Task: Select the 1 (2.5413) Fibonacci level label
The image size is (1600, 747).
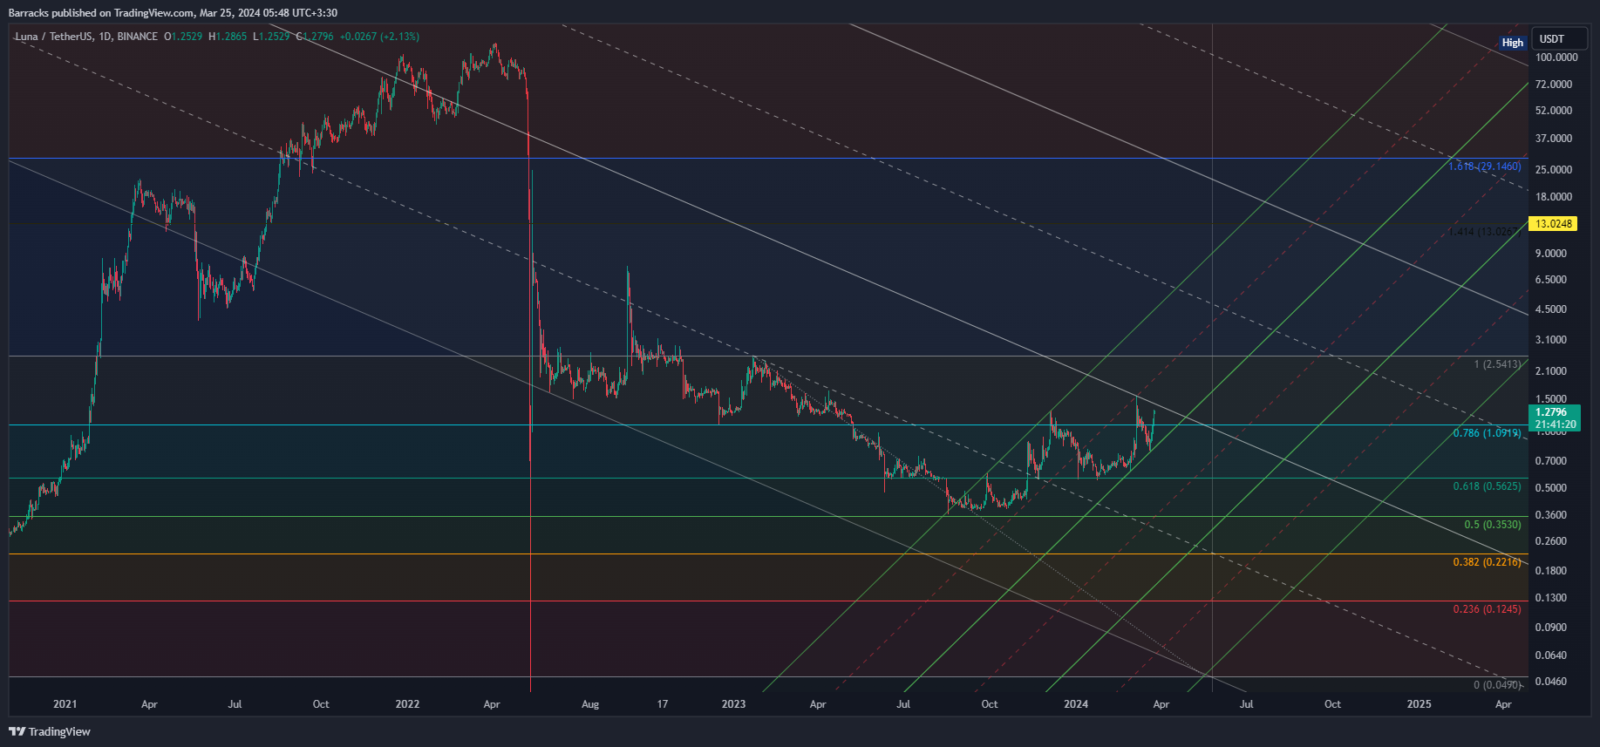Action: (1497, 364)
